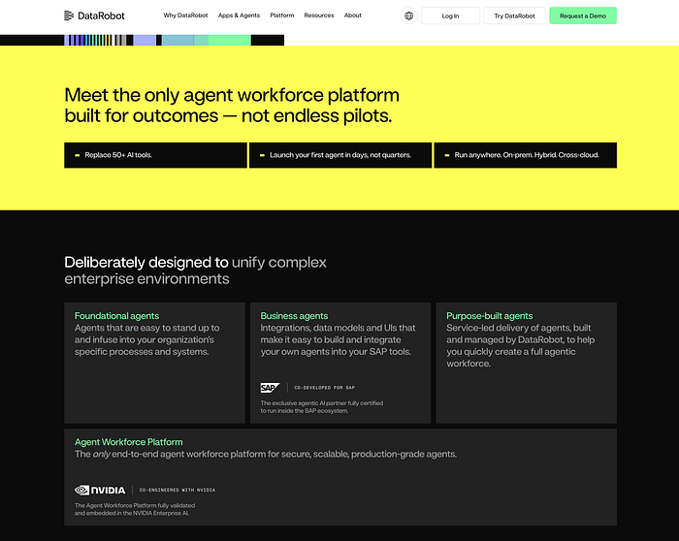Click the DataRobot logo icon
Screen dimensions: 679x541
point(69,16)
